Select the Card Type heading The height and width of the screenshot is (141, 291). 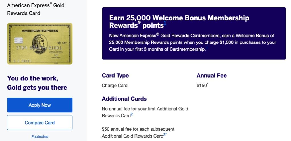115,76
